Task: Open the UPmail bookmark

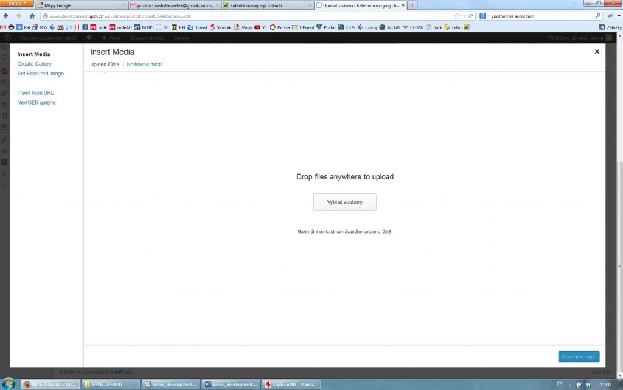Action: click(303, 27)
